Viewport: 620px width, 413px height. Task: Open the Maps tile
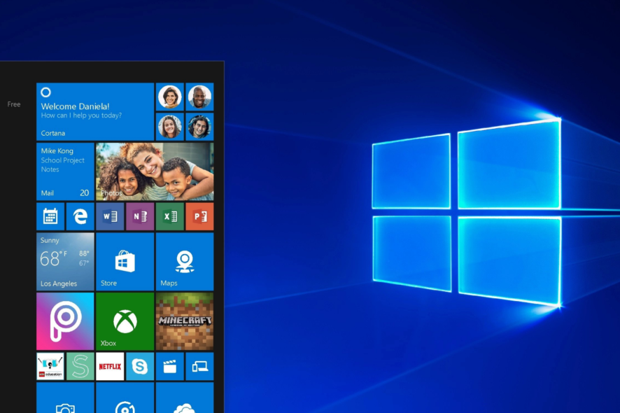(185, 262)
